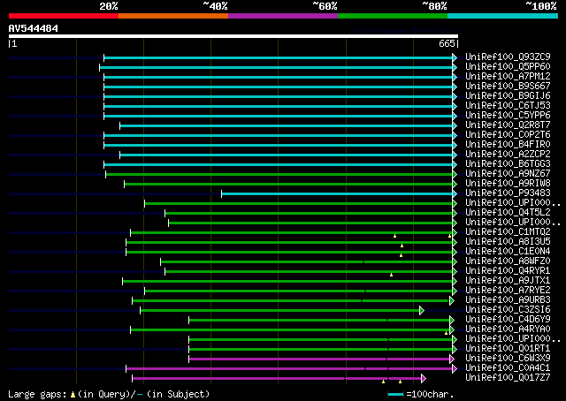Screen dimensions: 566x401
Task: Select the UniRef100_Q017Z7 label
Action: click(x=508, y=378)
